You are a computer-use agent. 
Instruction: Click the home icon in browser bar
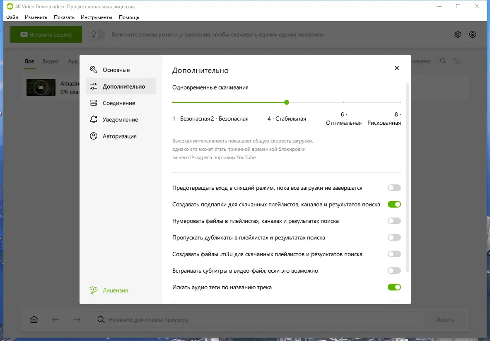tap(34, 319)
